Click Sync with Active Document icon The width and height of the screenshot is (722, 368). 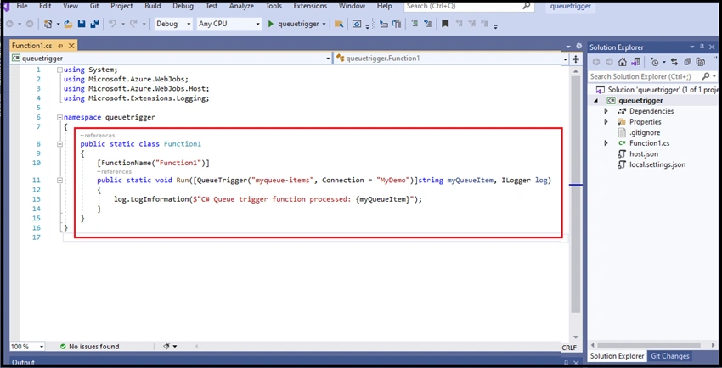coord(674,62)
